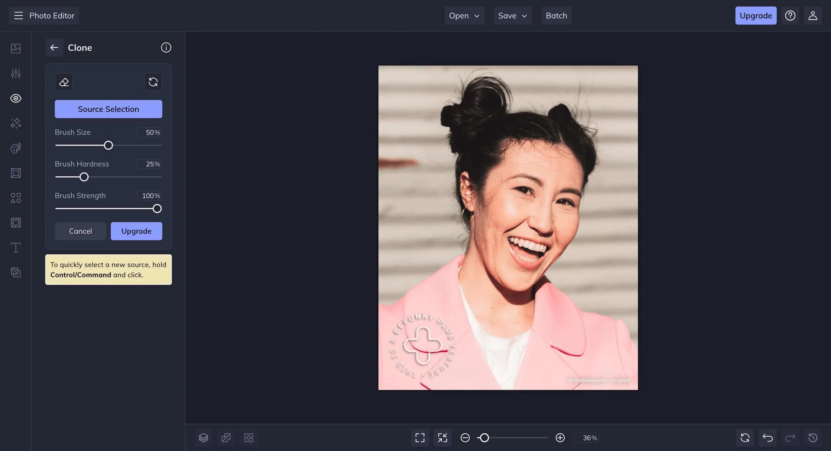Open the Edit sliders section in sidebar
831x451 pixels.
pyautogui.click(x=16, y=73)
